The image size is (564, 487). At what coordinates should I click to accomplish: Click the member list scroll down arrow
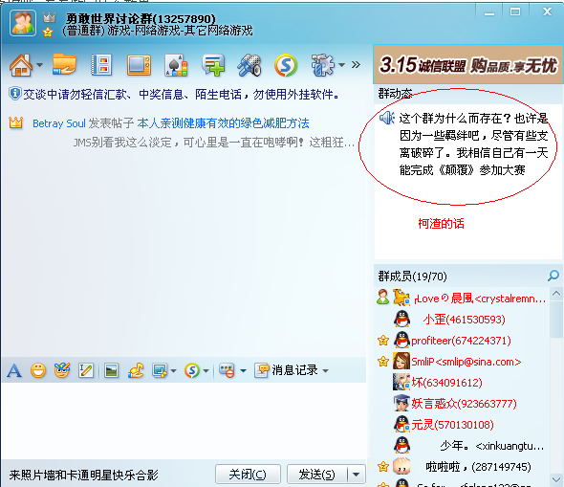[x=556, y=479]
